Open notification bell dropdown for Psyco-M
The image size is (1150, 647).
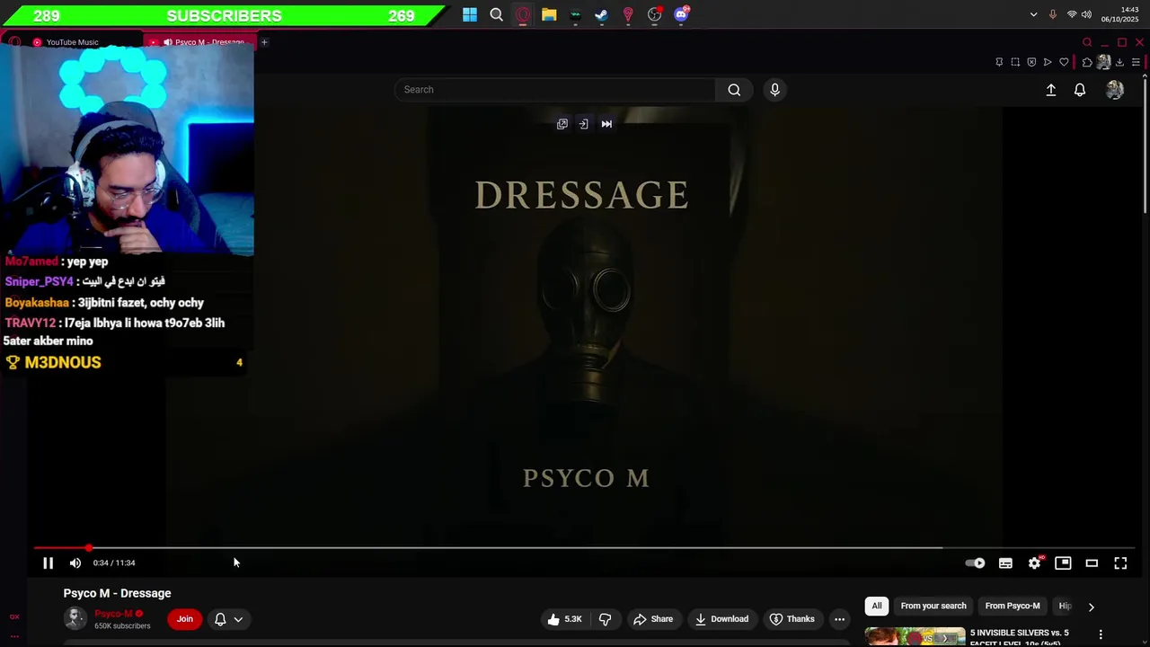228,619
